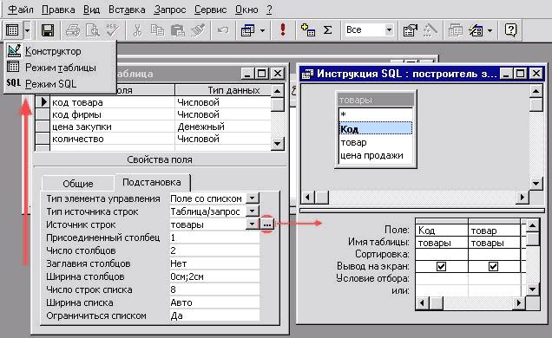Click the товары field list title bar
This screenshot has height=338, width=552.
(x=376, y=100)
